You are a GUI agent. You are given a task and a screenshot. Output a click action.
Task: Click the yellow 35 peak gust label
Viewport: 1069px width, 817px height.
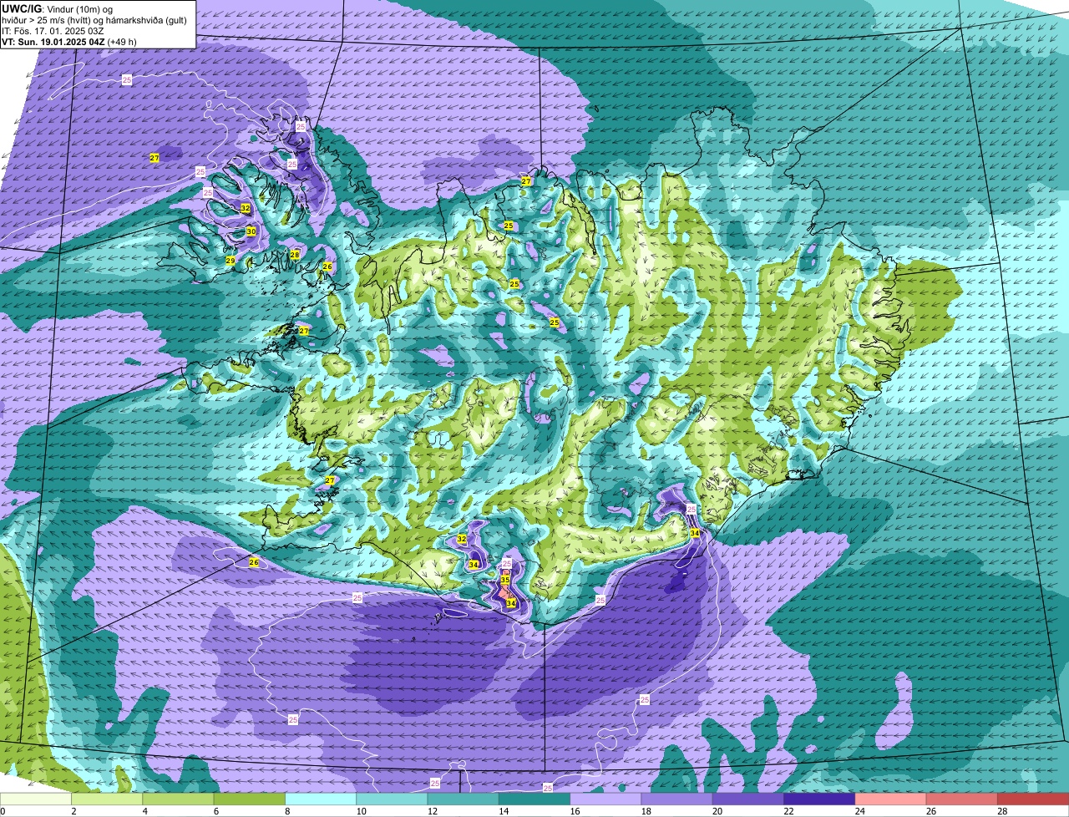[505, 580]
